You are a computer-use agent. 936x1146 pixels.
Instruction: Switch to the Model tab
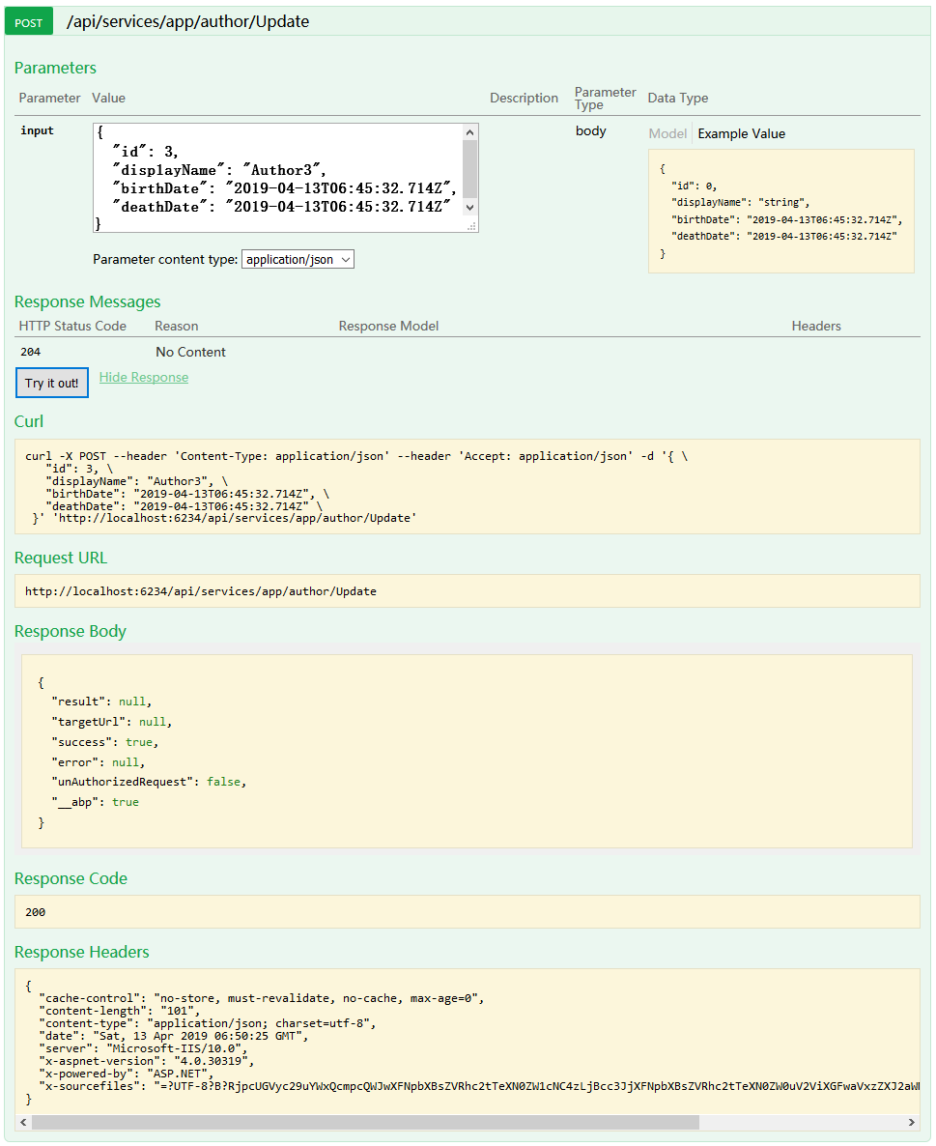(x=667, y=133)
